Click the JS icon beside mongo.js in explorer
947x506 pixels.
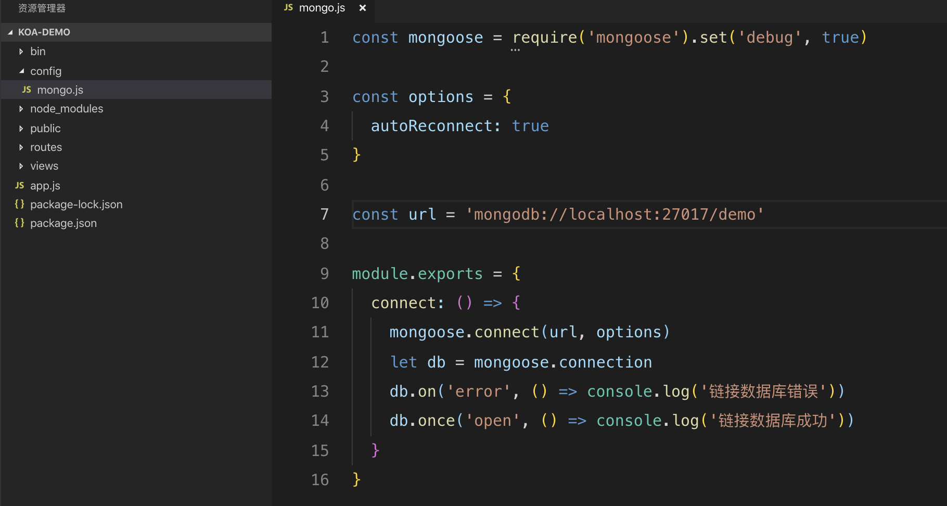coord(27,90)
